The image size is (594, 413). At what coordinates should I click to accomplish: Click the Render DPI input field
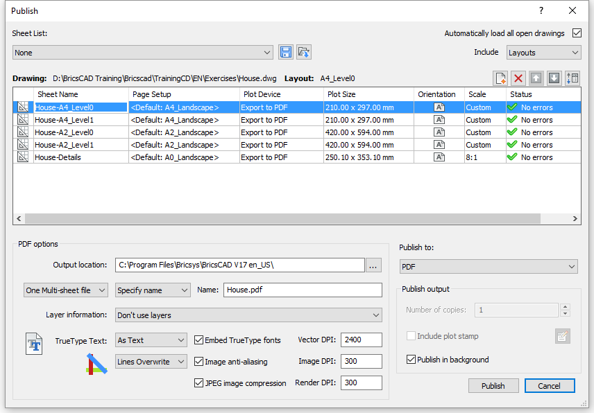(362, 383)
